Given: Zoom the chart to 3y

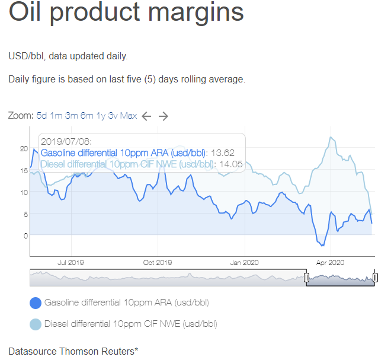Looking at the screenshot, I should pyautogui.click(x=113, y=116).
